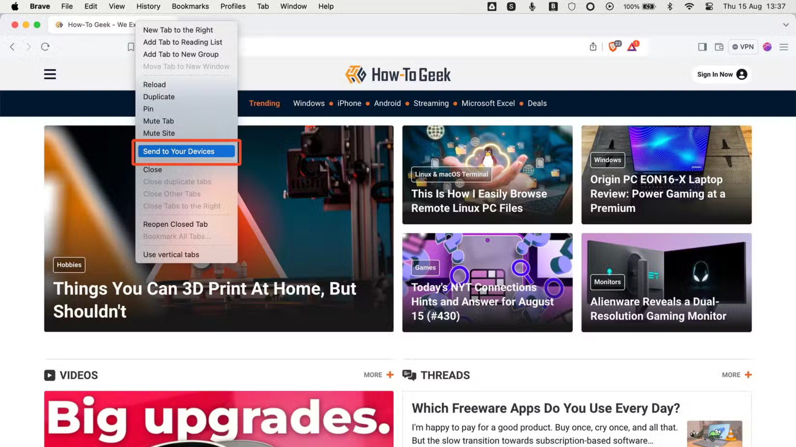Toggle the browser sidebar panel
The height and width of the screenshot is (447, 796).
[x=702, y=47]
